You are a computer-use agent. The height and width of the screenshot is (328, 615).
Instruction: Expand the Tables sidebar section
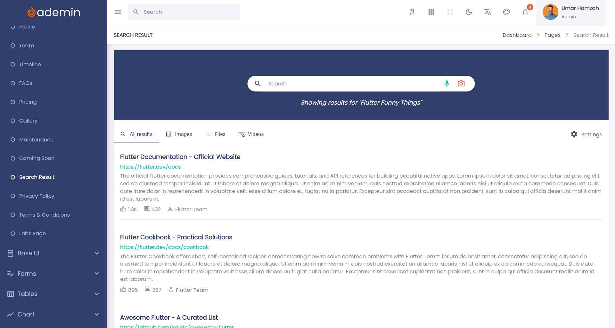point(53,294)
